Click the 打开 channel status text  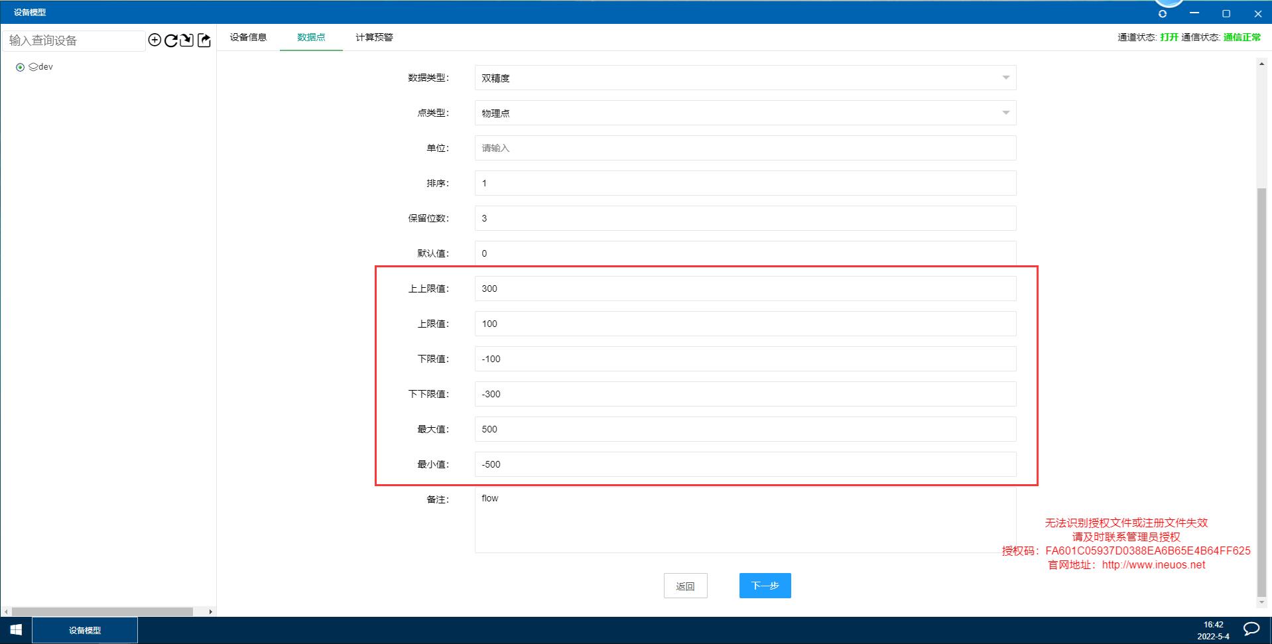click(x=1169, y=37)
